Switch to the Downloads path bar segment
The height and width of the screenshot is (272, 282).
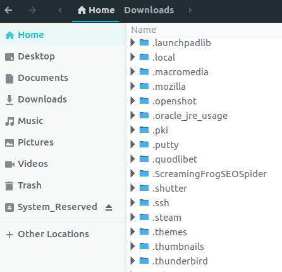(149, 10)
